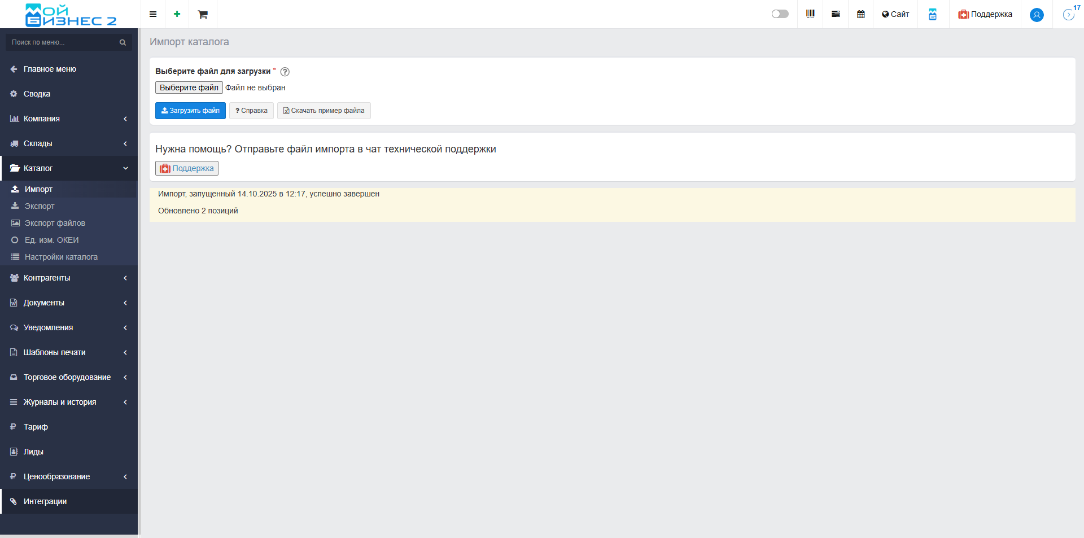Screen dimensions: 1084x538
Task: Expand the Ценообразование menu section
Action: (68, 476)
